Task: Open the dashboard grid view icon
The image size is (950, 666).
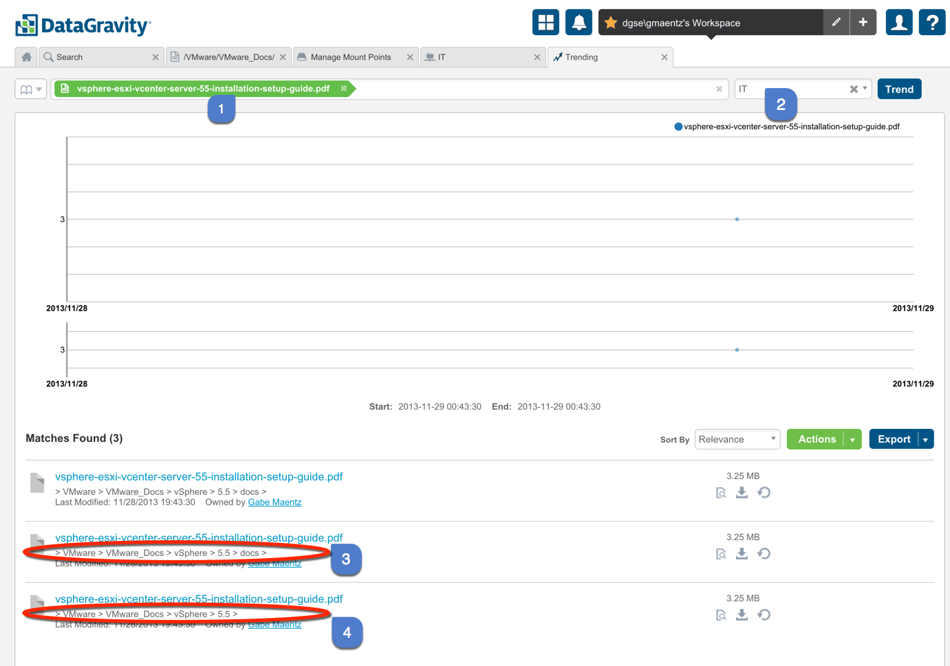Action: [x=546, y=22]
